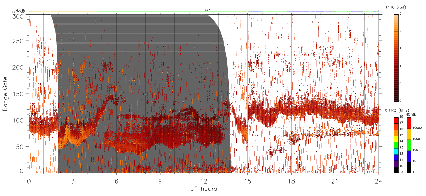
Task: Click the 'Range Gate' y-axis label
Action: (5, 94)
